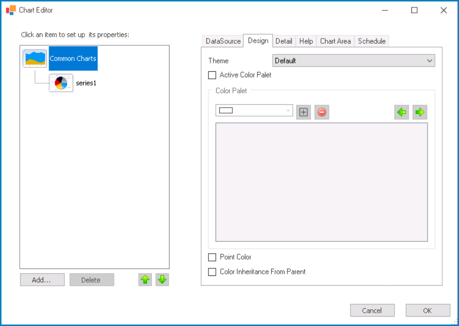Go to the Help tab

[306, 41]
